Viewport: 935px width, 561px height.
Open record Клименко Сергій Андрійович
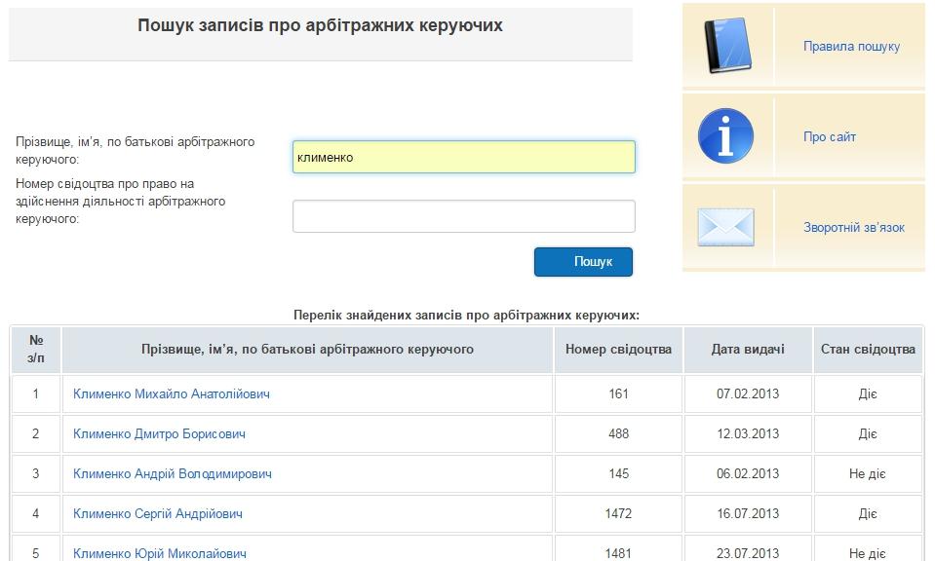point(158,514)
